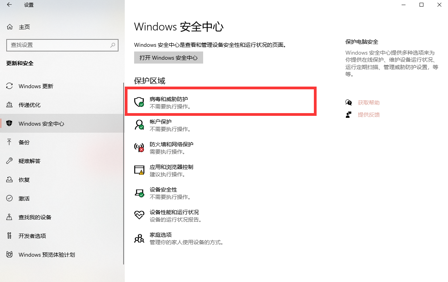Image resolution: width=448 pixels, height=282 pixels.
Task: Click the Virus and threat protection shield icon
Action: point(139,102)
